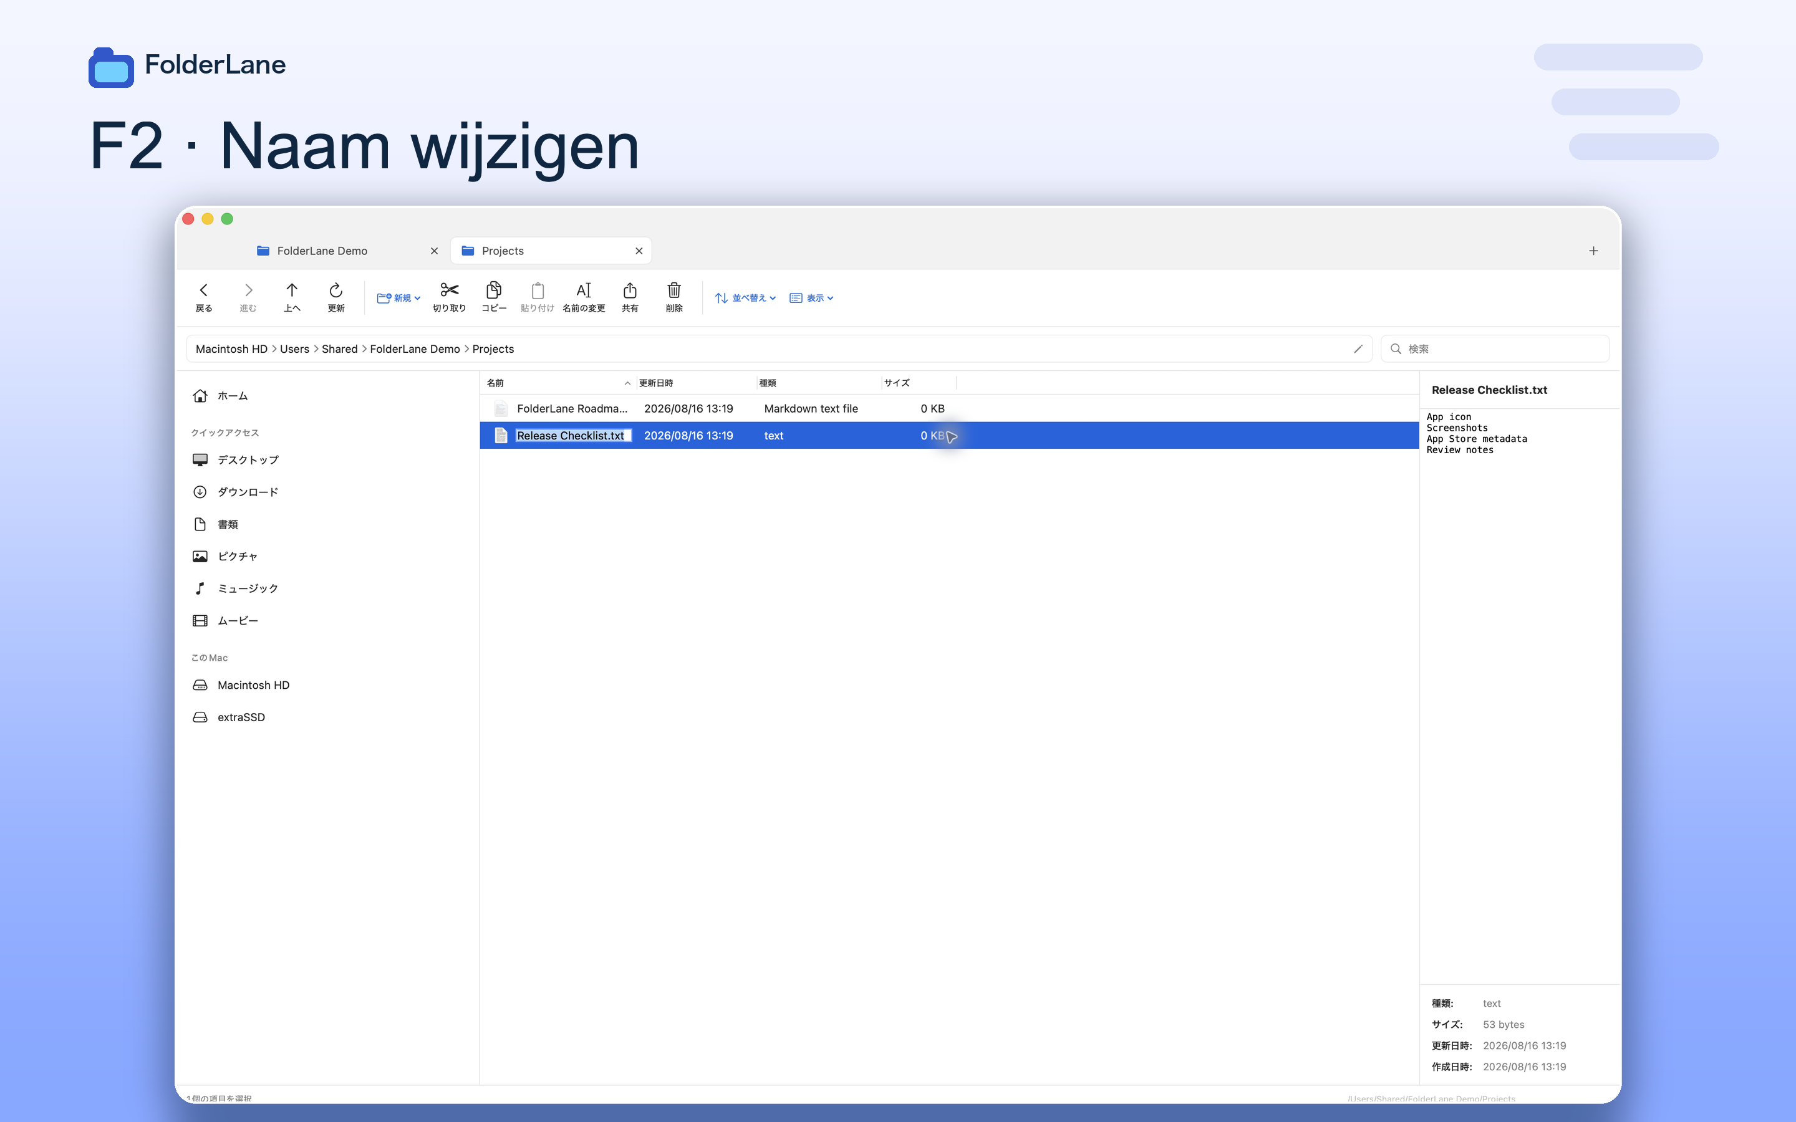The height and width of the screenshot is (1122, 1796).
Task: Click the 53 bytes size value
Action: click(1503, 1025)
